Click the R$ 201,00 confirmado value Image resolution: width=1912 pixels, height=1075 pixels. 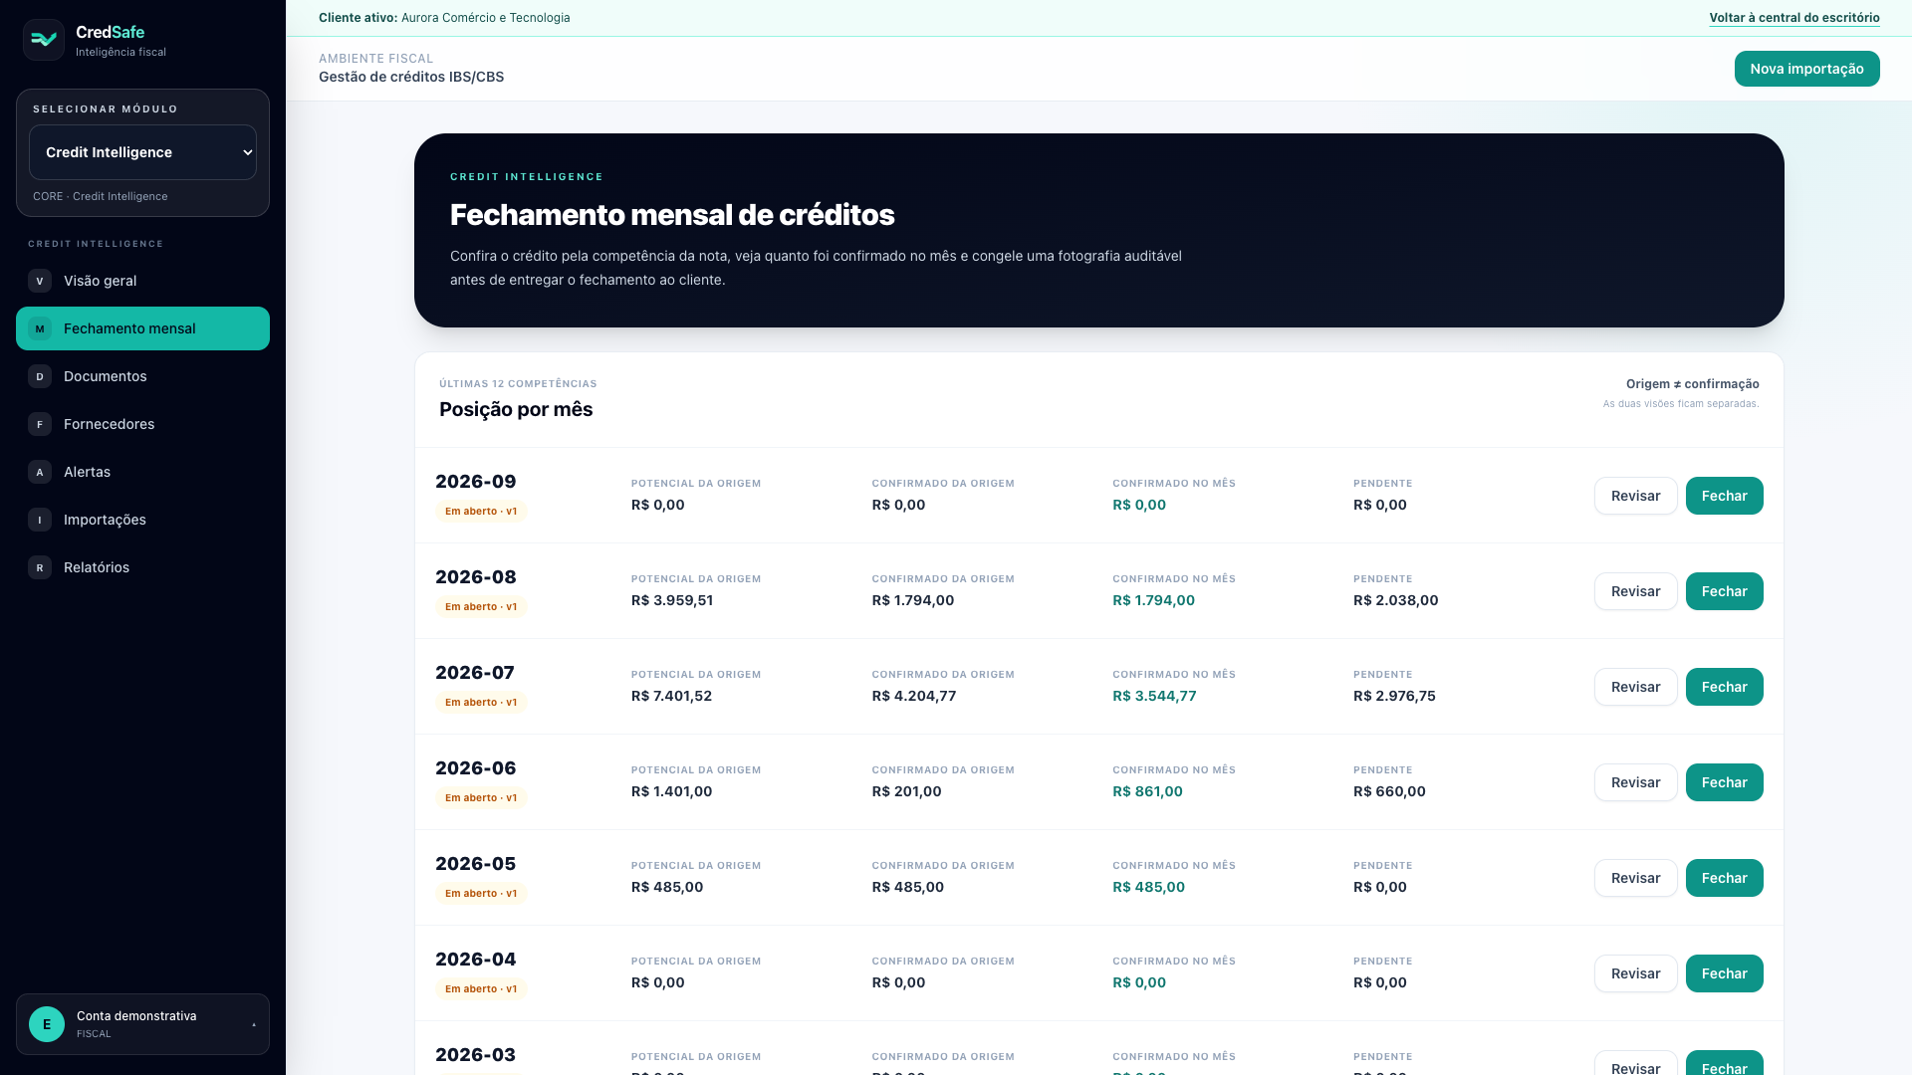pyautogui.click(x=906, y=791)
